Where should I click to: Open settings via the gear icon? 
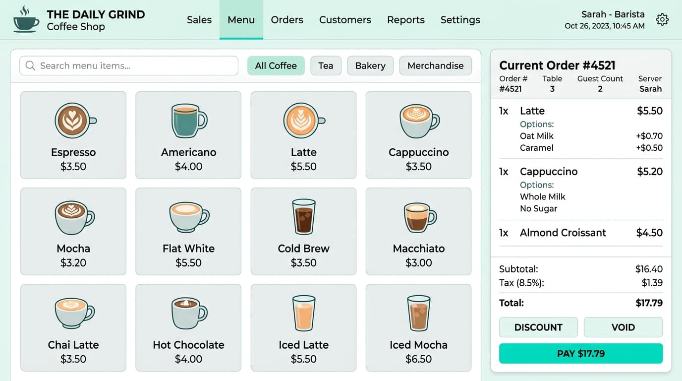662,19
